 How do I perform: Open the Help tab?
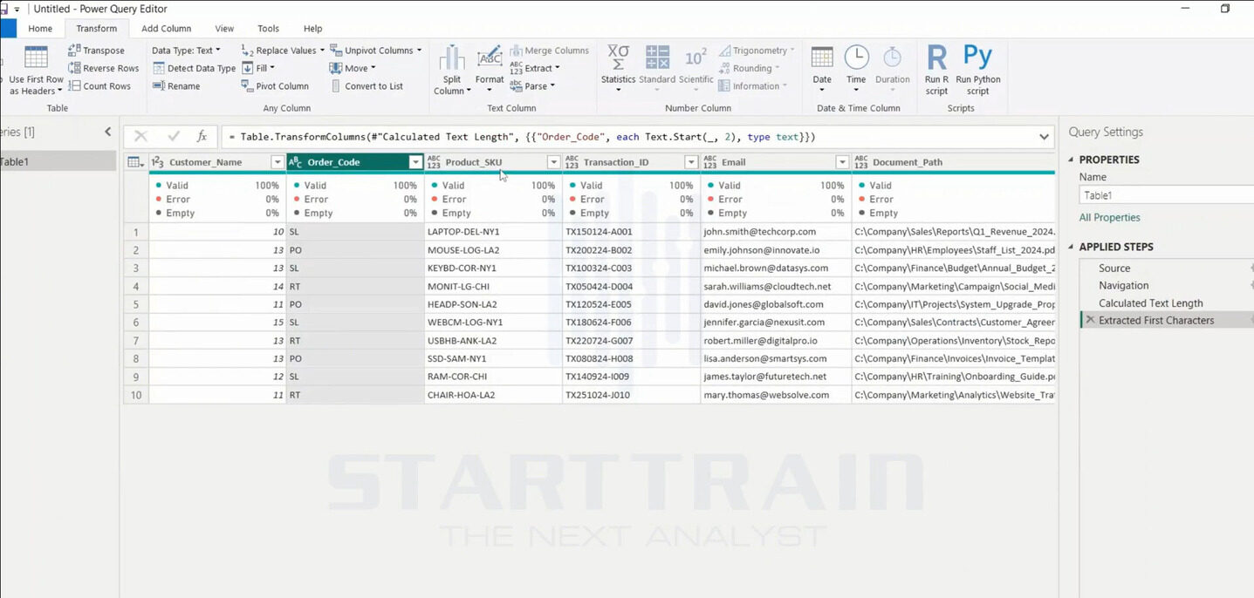312,29
